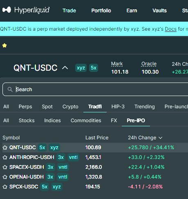Image resolution: width=188 pixels, height=199 pixels.
Task: Click the xyz badge beside QNT-USDC header
Action: (x=81, y=68)
